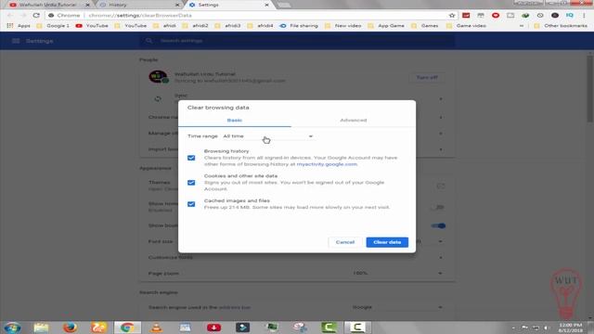This screenshot has width=594, height=334.
Task: Click the Turn off sync button
Action: [427, 77]
